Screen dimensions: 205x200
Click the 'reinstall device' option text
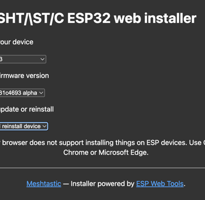[21, 126]
